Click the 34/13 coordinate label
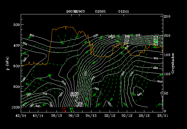 (91, 115)
